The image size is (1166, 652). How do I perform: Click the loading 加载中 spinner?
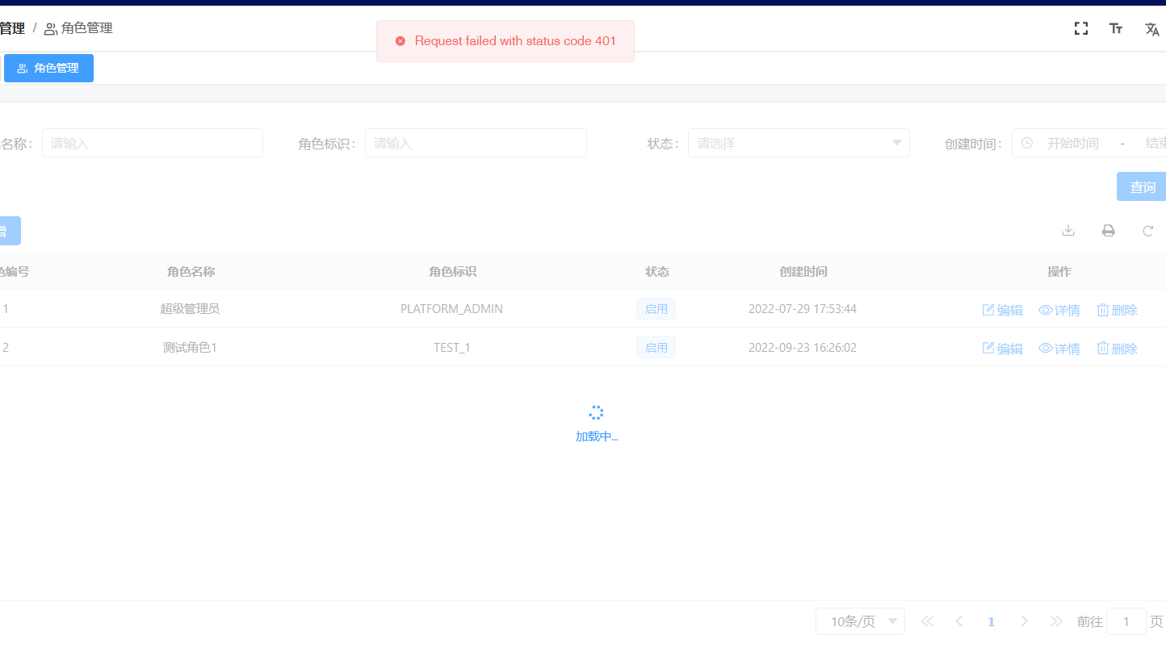pyautogui.click(x=596, y=412)
